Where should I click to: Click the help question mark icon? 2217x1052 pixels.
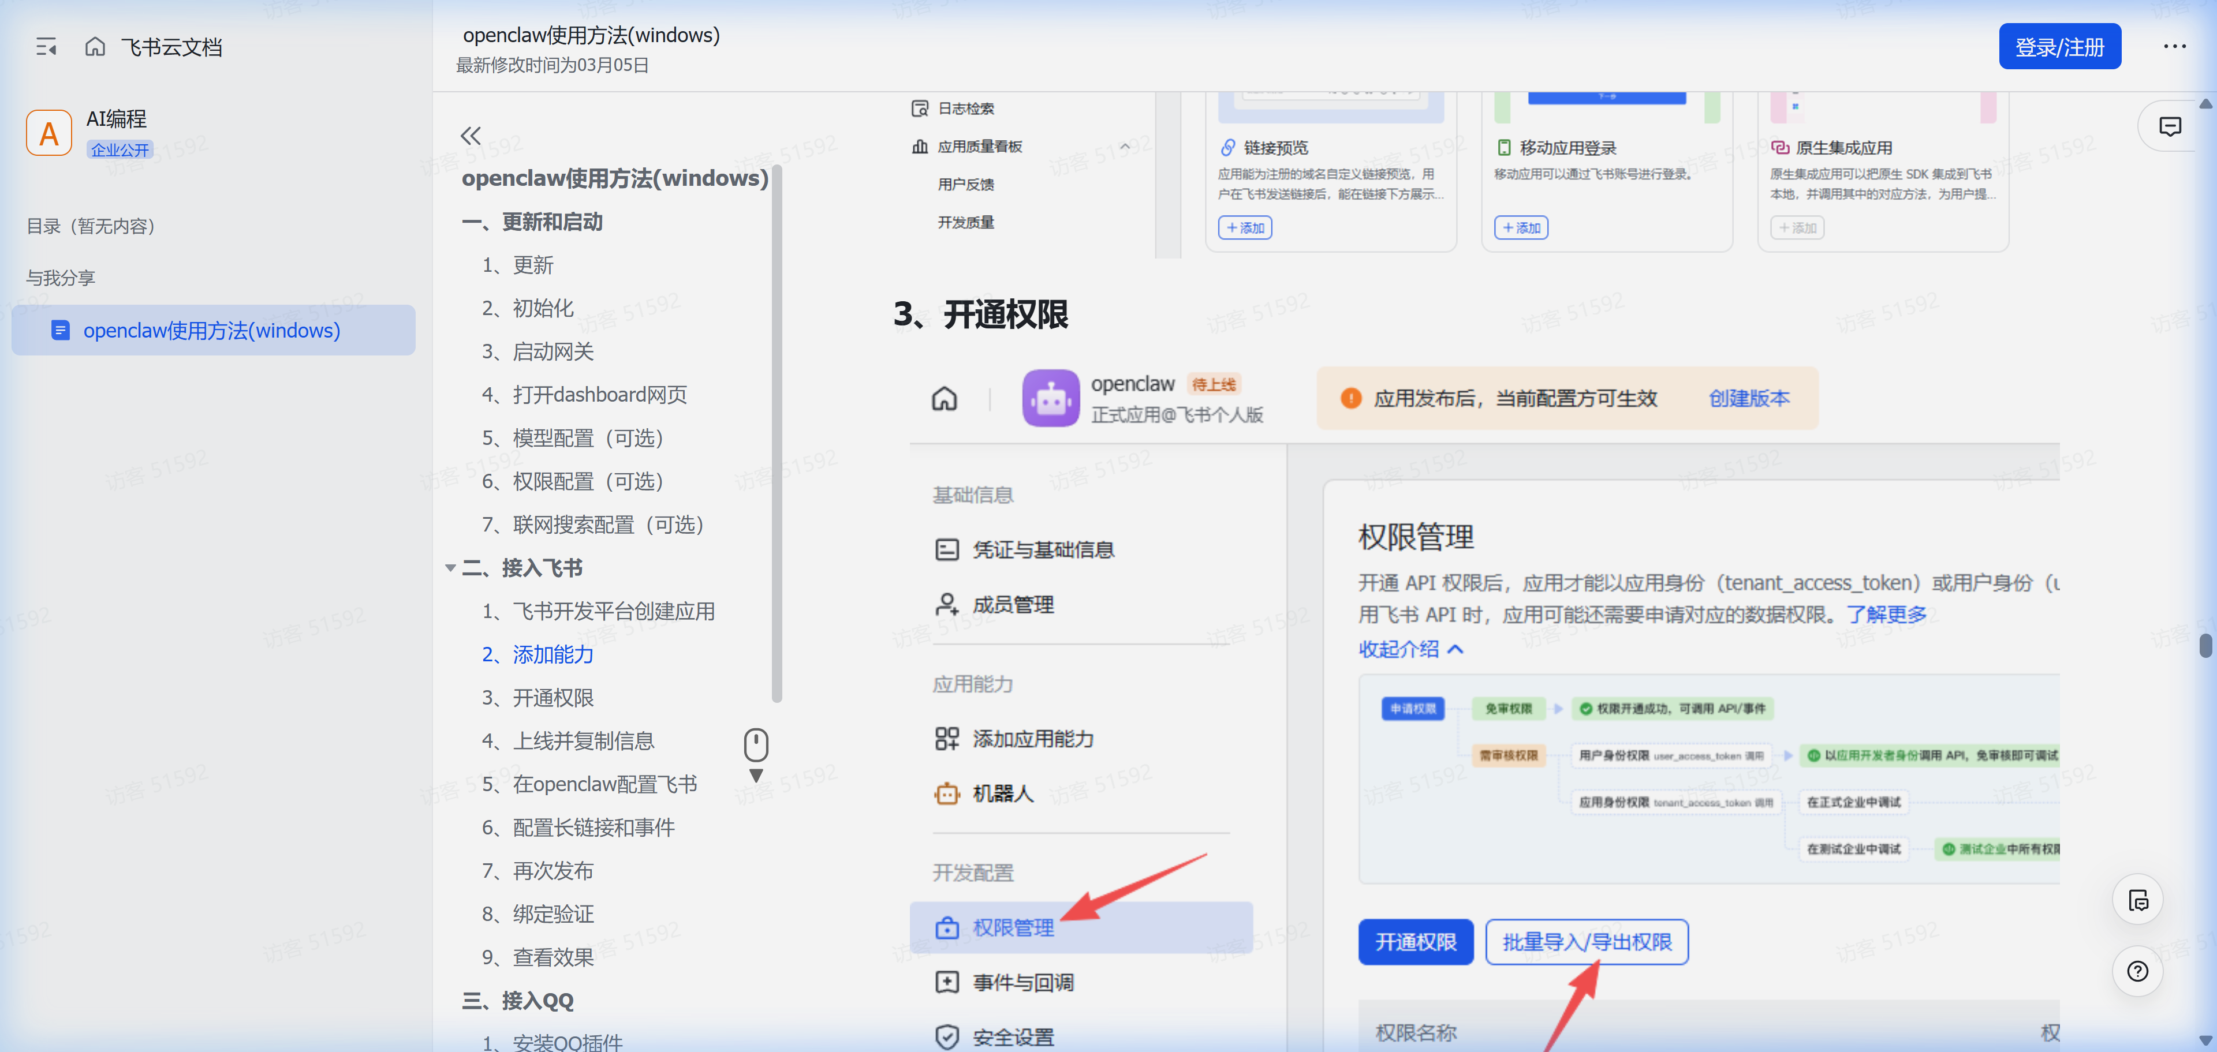point(2137,971)
